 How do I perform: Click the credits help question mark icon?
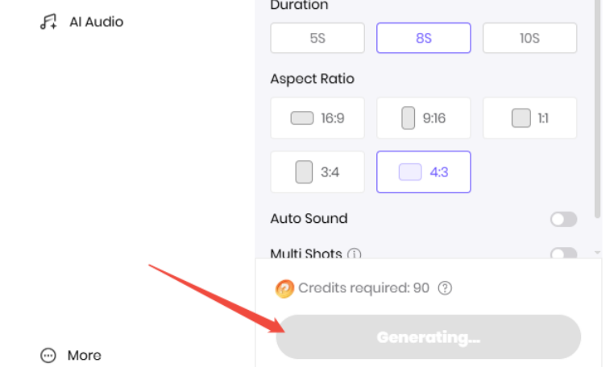tap(445, 288)
